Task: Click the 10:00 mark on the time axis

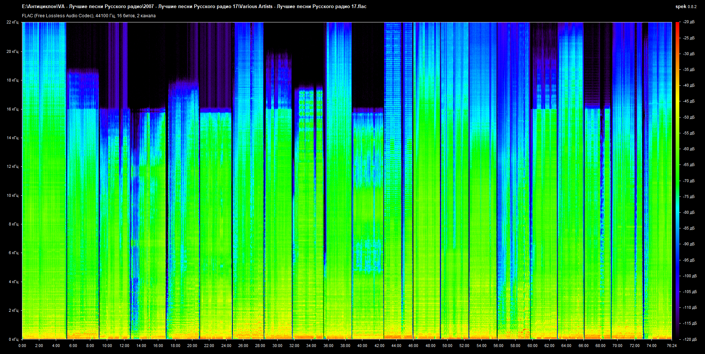Action: pos(107,346)
